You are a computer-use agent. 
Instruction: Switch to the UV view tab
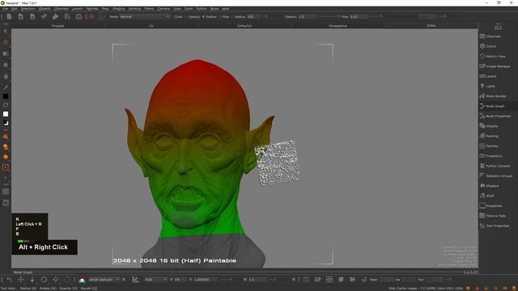coord(151,26)
